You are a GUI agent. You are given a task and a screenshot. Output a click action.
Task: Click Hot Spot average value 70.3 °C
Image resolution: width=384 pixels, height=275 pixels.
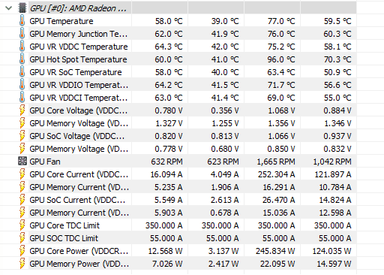pos(337,59)
